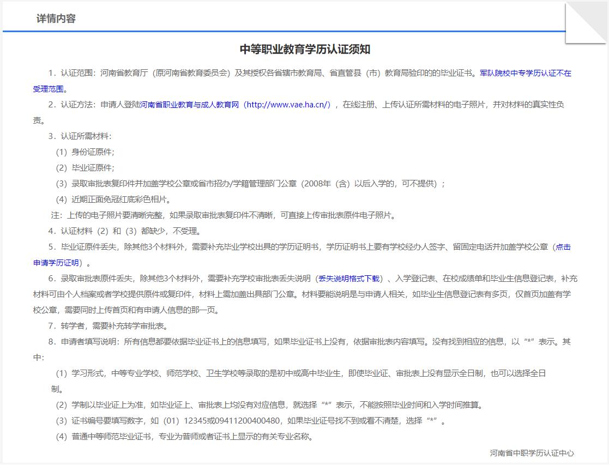This screenshot has height=465, width=609.
Task: Follow the 点击申请学历证明 link
Action: coord(563,247)
